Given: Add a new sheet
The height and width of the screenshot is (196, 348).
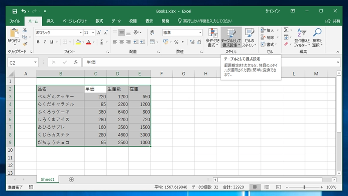Looking at the screenshot, I should [71, 179].
